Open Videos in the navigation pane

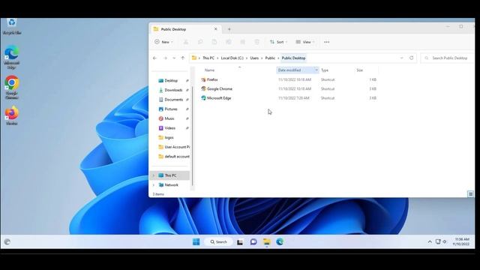coord(170,128)
